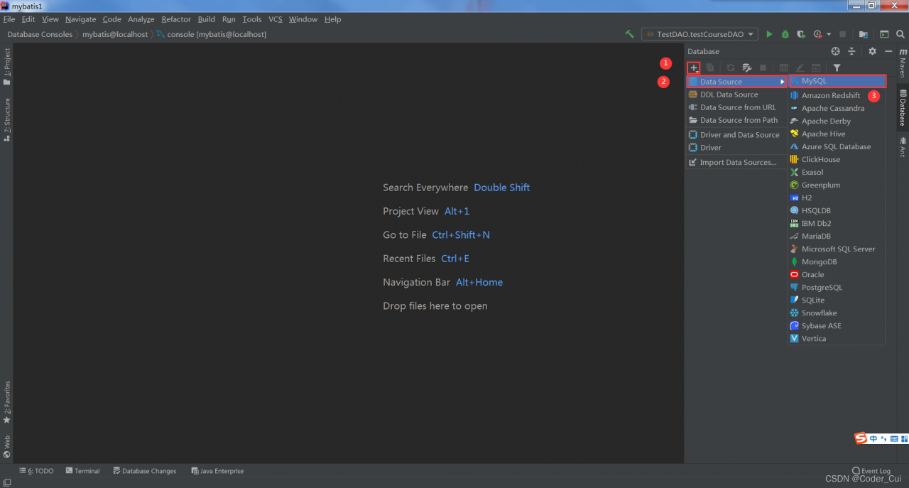Viewport: 909px width, 488px height.
Task: Open the 1: Project side tab
Action: click(x=7, y=67)
